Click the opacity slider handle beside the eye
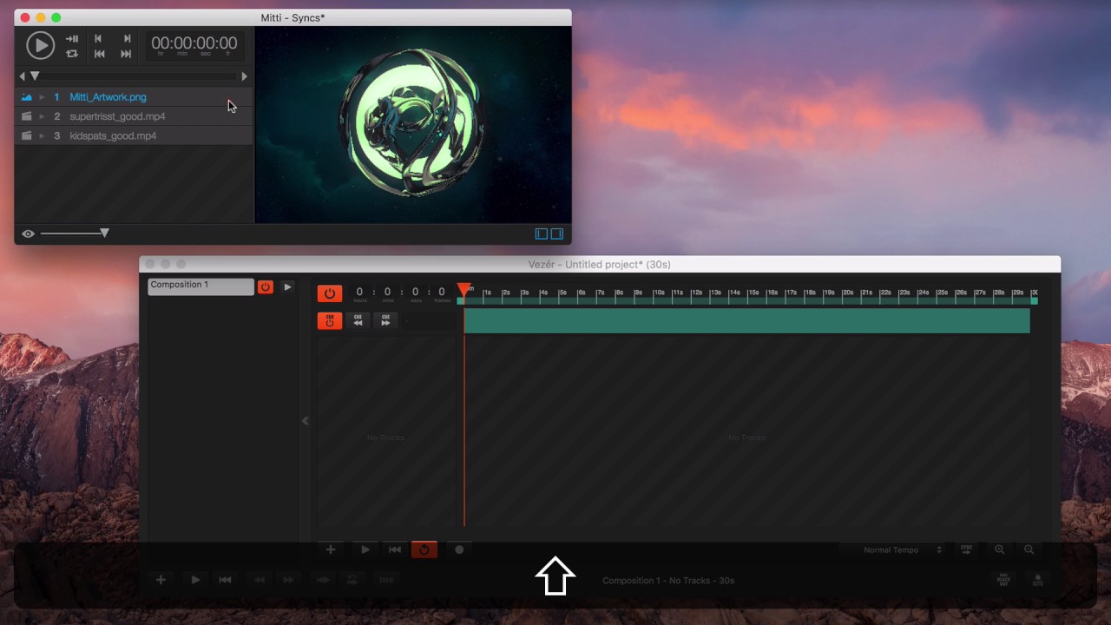Viewport: 1111px width, 625px height. 104,233
